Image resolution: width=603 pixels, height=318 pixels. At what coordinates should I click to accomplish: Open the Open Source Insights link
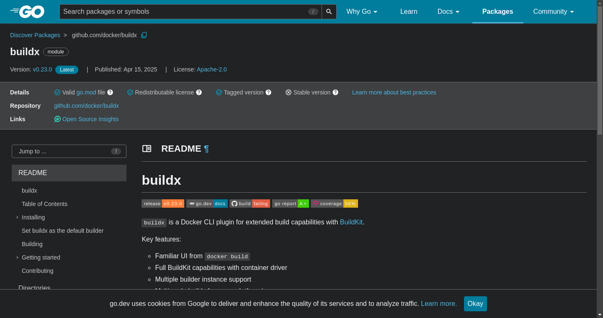tap(90, 119)
